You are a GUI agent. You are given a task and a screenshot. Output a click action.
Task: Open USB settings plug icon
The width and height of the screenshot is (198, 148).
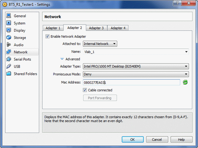pos(9,66)
